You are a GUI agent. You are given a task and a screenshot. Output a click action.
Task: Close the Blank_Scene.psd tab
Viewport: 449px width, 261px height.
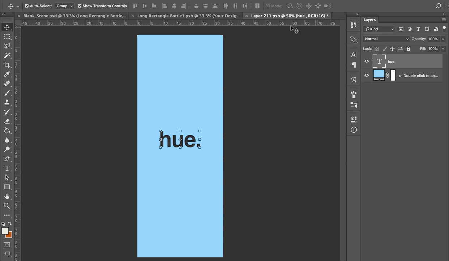19,16
